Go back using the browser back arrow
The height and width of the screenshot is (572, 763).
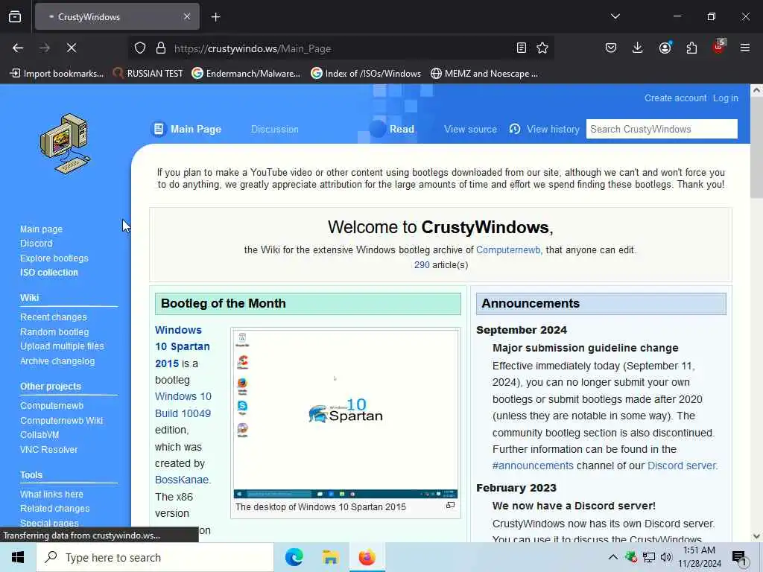tap(18, 48)
